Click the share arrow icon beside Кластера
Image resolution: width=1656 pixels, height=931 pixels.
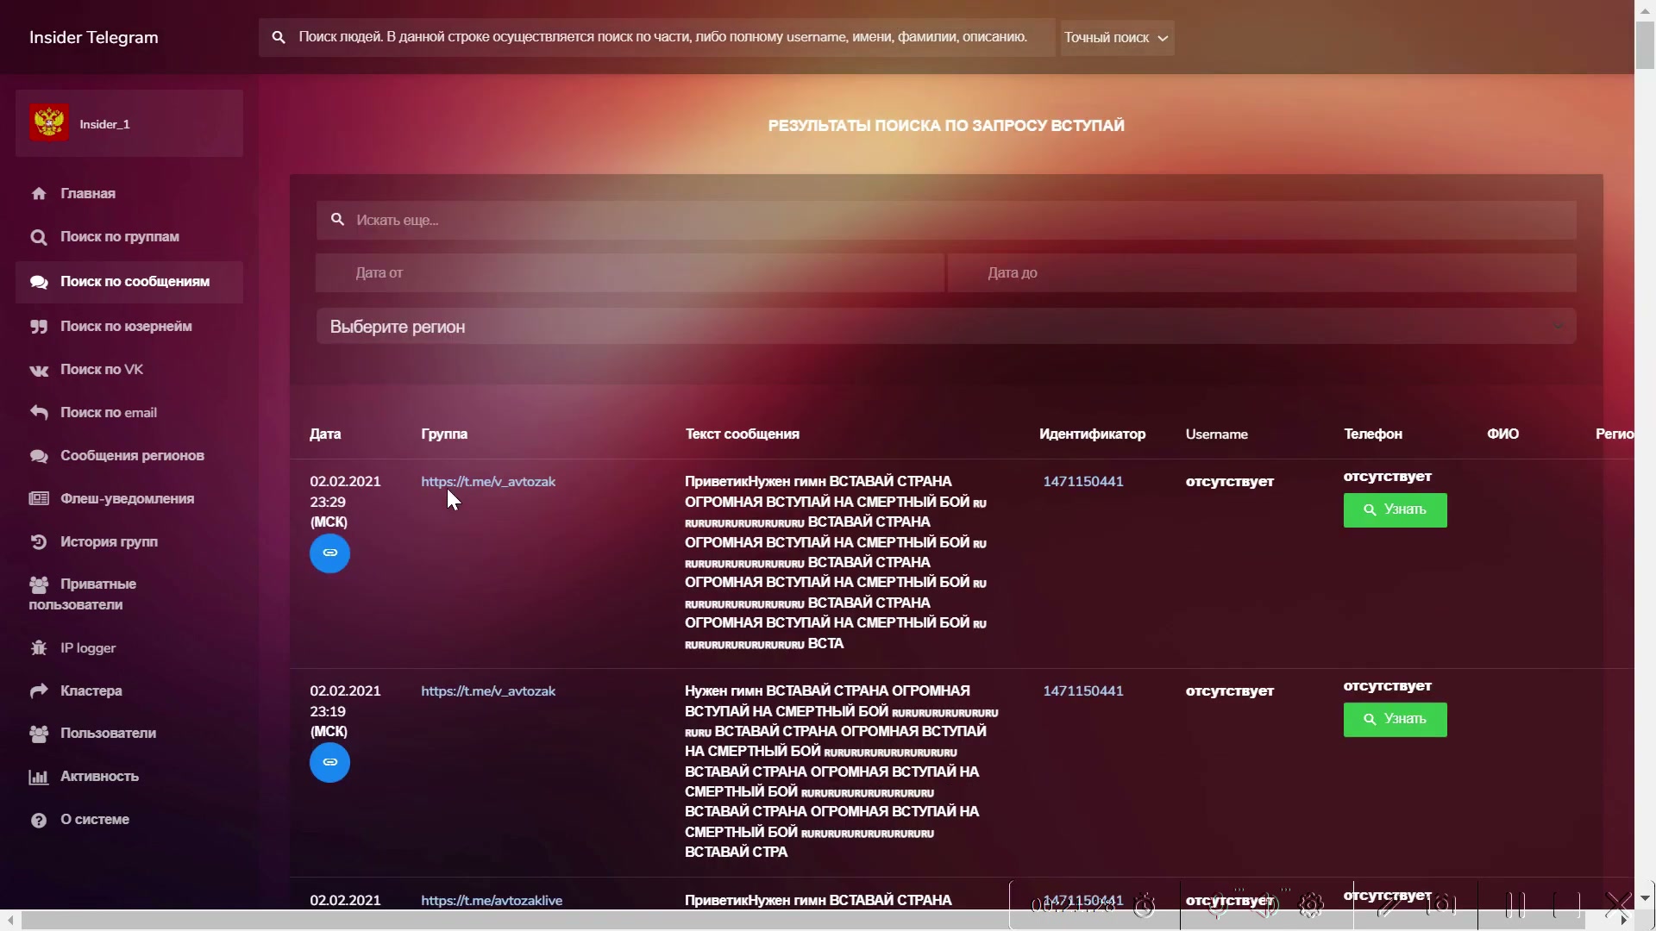click(39, 690)
